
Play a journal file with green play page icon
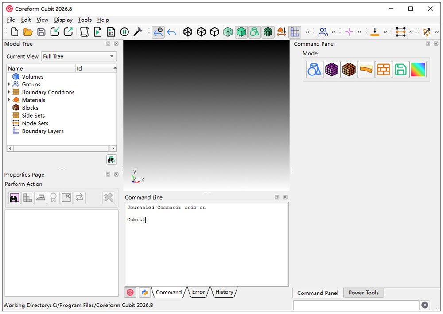point(97,32)
